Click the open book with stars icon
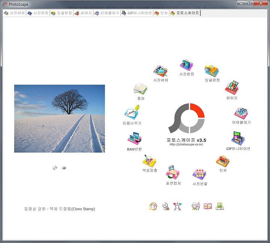 [x=208, y=206]
